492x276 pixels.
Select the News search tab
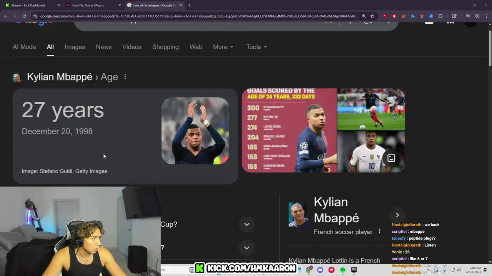pyautogui.click(x=103, y=47)
